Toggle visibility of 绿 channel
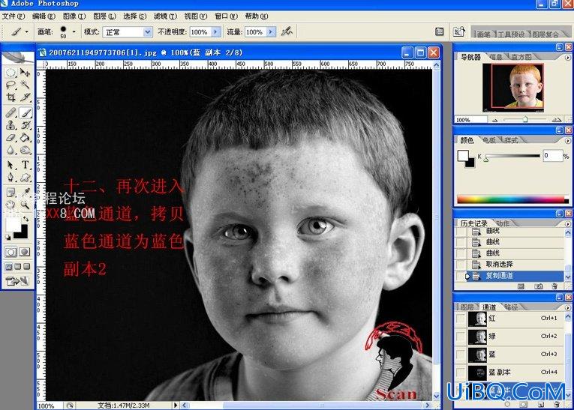The image size is (574, 410). (x=461, y=337)
